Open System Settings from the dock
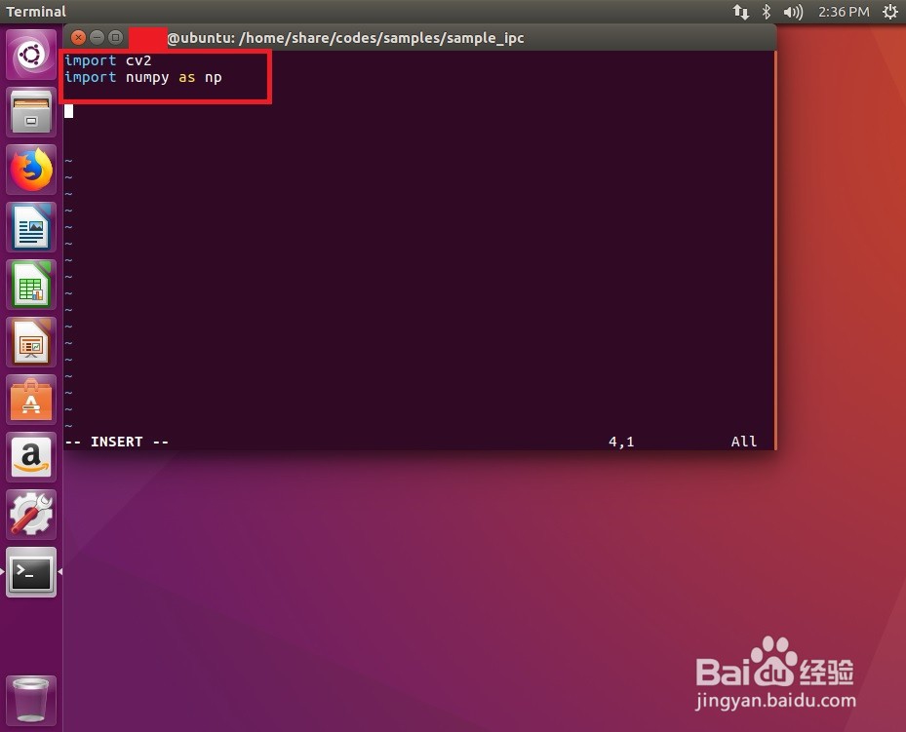The width and height of the screenshot is (906, 732). point(31,514)
